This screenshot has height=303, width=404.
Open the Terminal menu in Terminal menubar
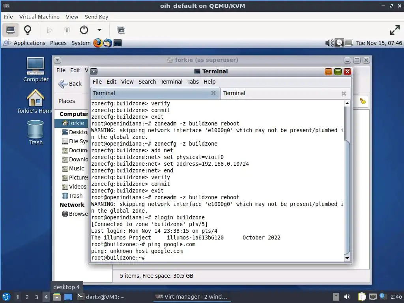(x=171, y=82)
